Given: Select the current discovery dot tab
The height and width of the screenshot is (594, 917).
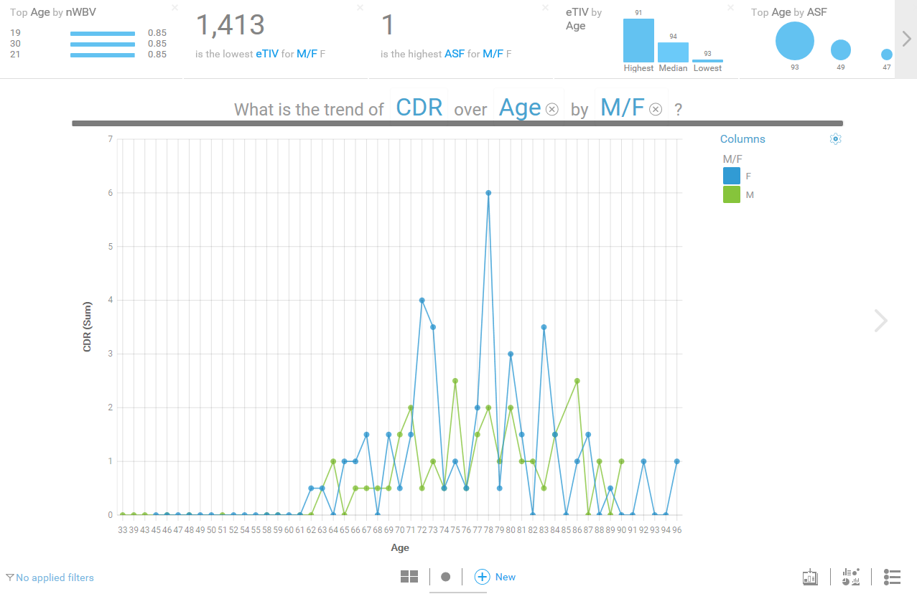Looking at the screenshot, I should coord(445,577).
